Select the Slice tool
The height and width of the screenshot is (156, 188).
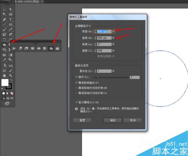[x=11, y=70]
